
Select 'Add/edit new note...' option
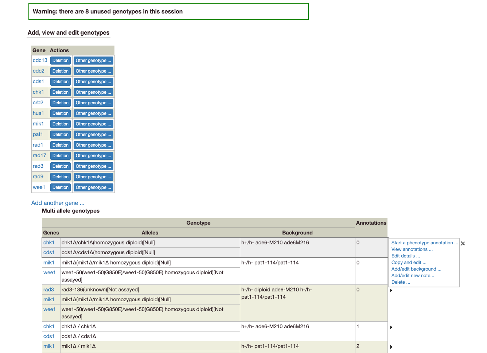coord(412,275)
